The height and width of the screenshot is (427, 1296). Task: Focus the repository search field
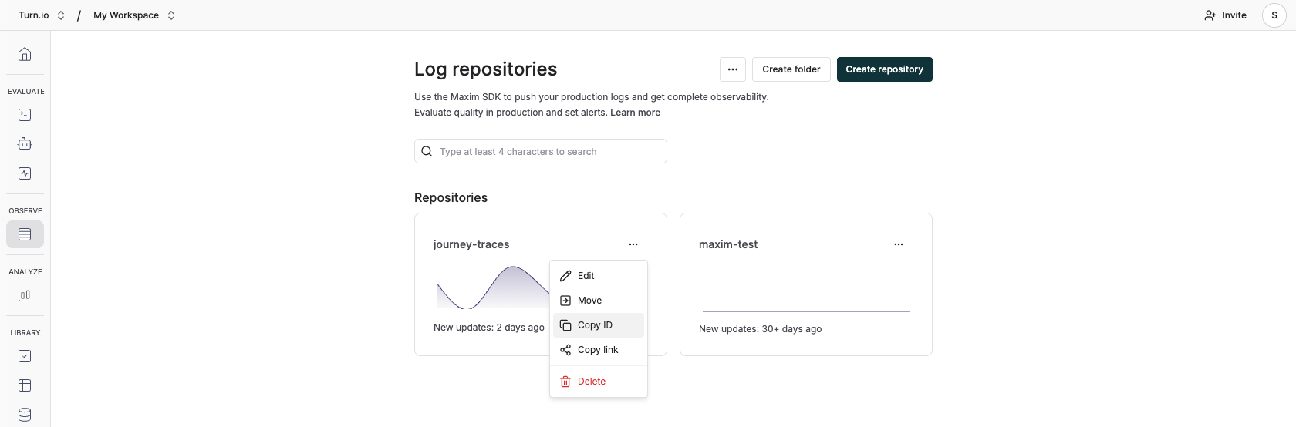click(548, 152)
